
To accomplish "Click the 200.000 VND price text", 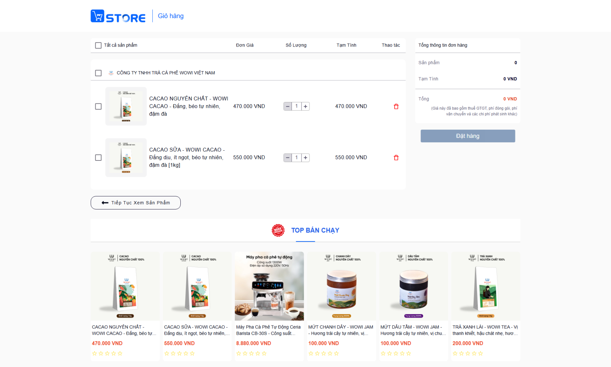I will click(468, 343).
